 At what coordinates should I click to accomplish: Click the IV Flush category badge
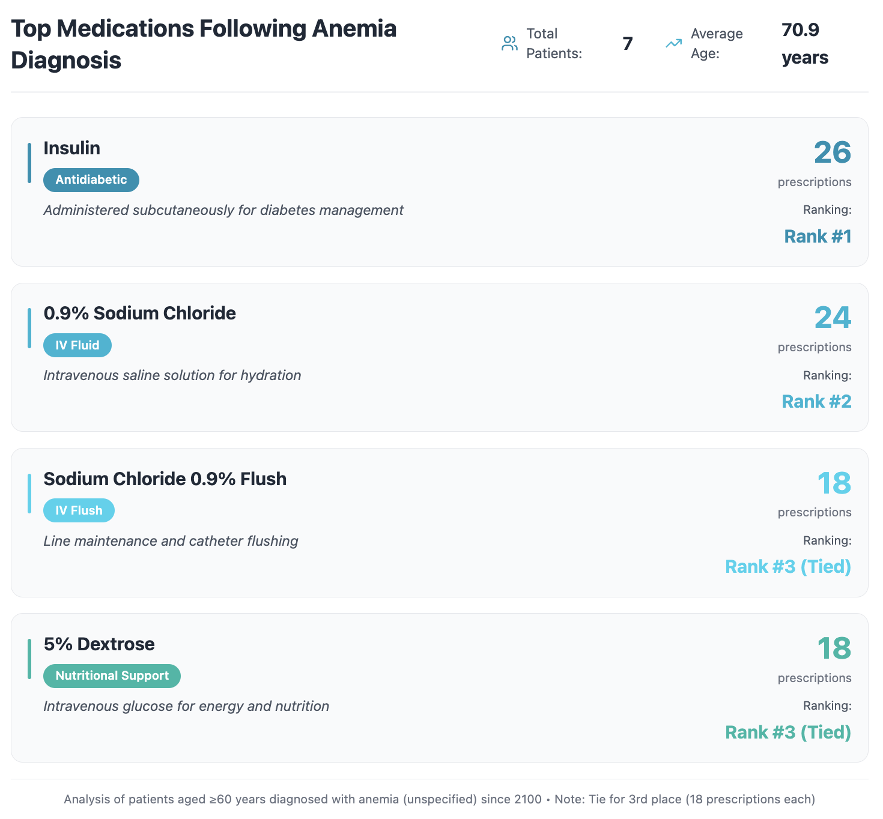[x=79, y=510]
